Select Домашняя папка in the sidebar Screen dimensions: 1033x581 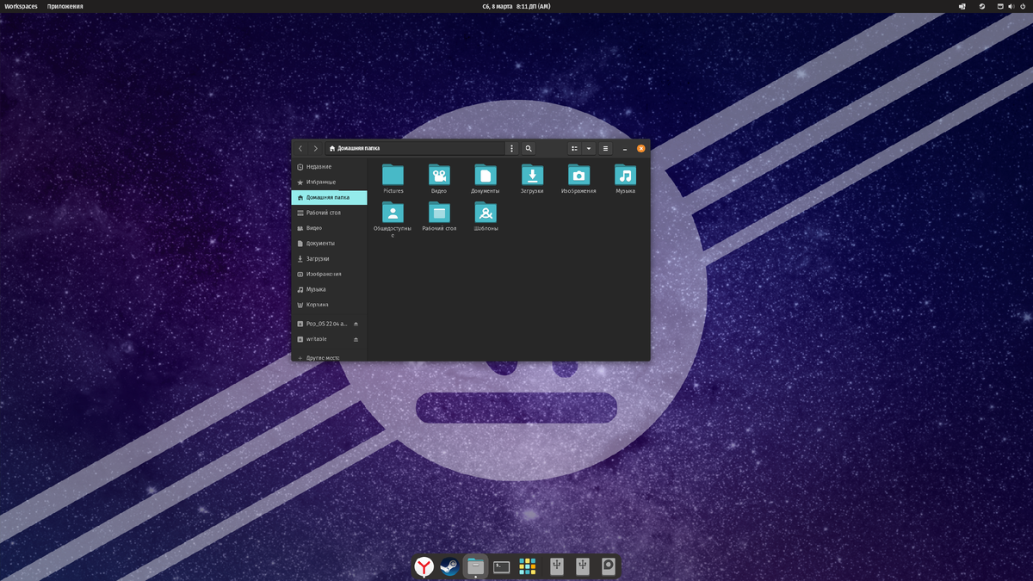coord(329,197)
